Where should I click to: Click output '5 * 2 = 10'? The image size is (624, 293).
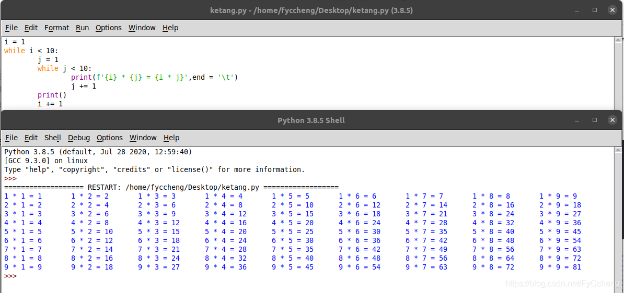pyautogui.click(x=92, y=232)
